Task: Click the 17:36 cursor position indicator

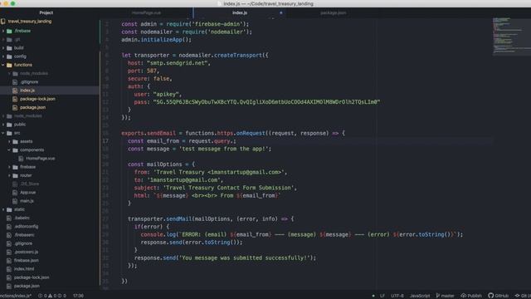Action: pos(78,296)
